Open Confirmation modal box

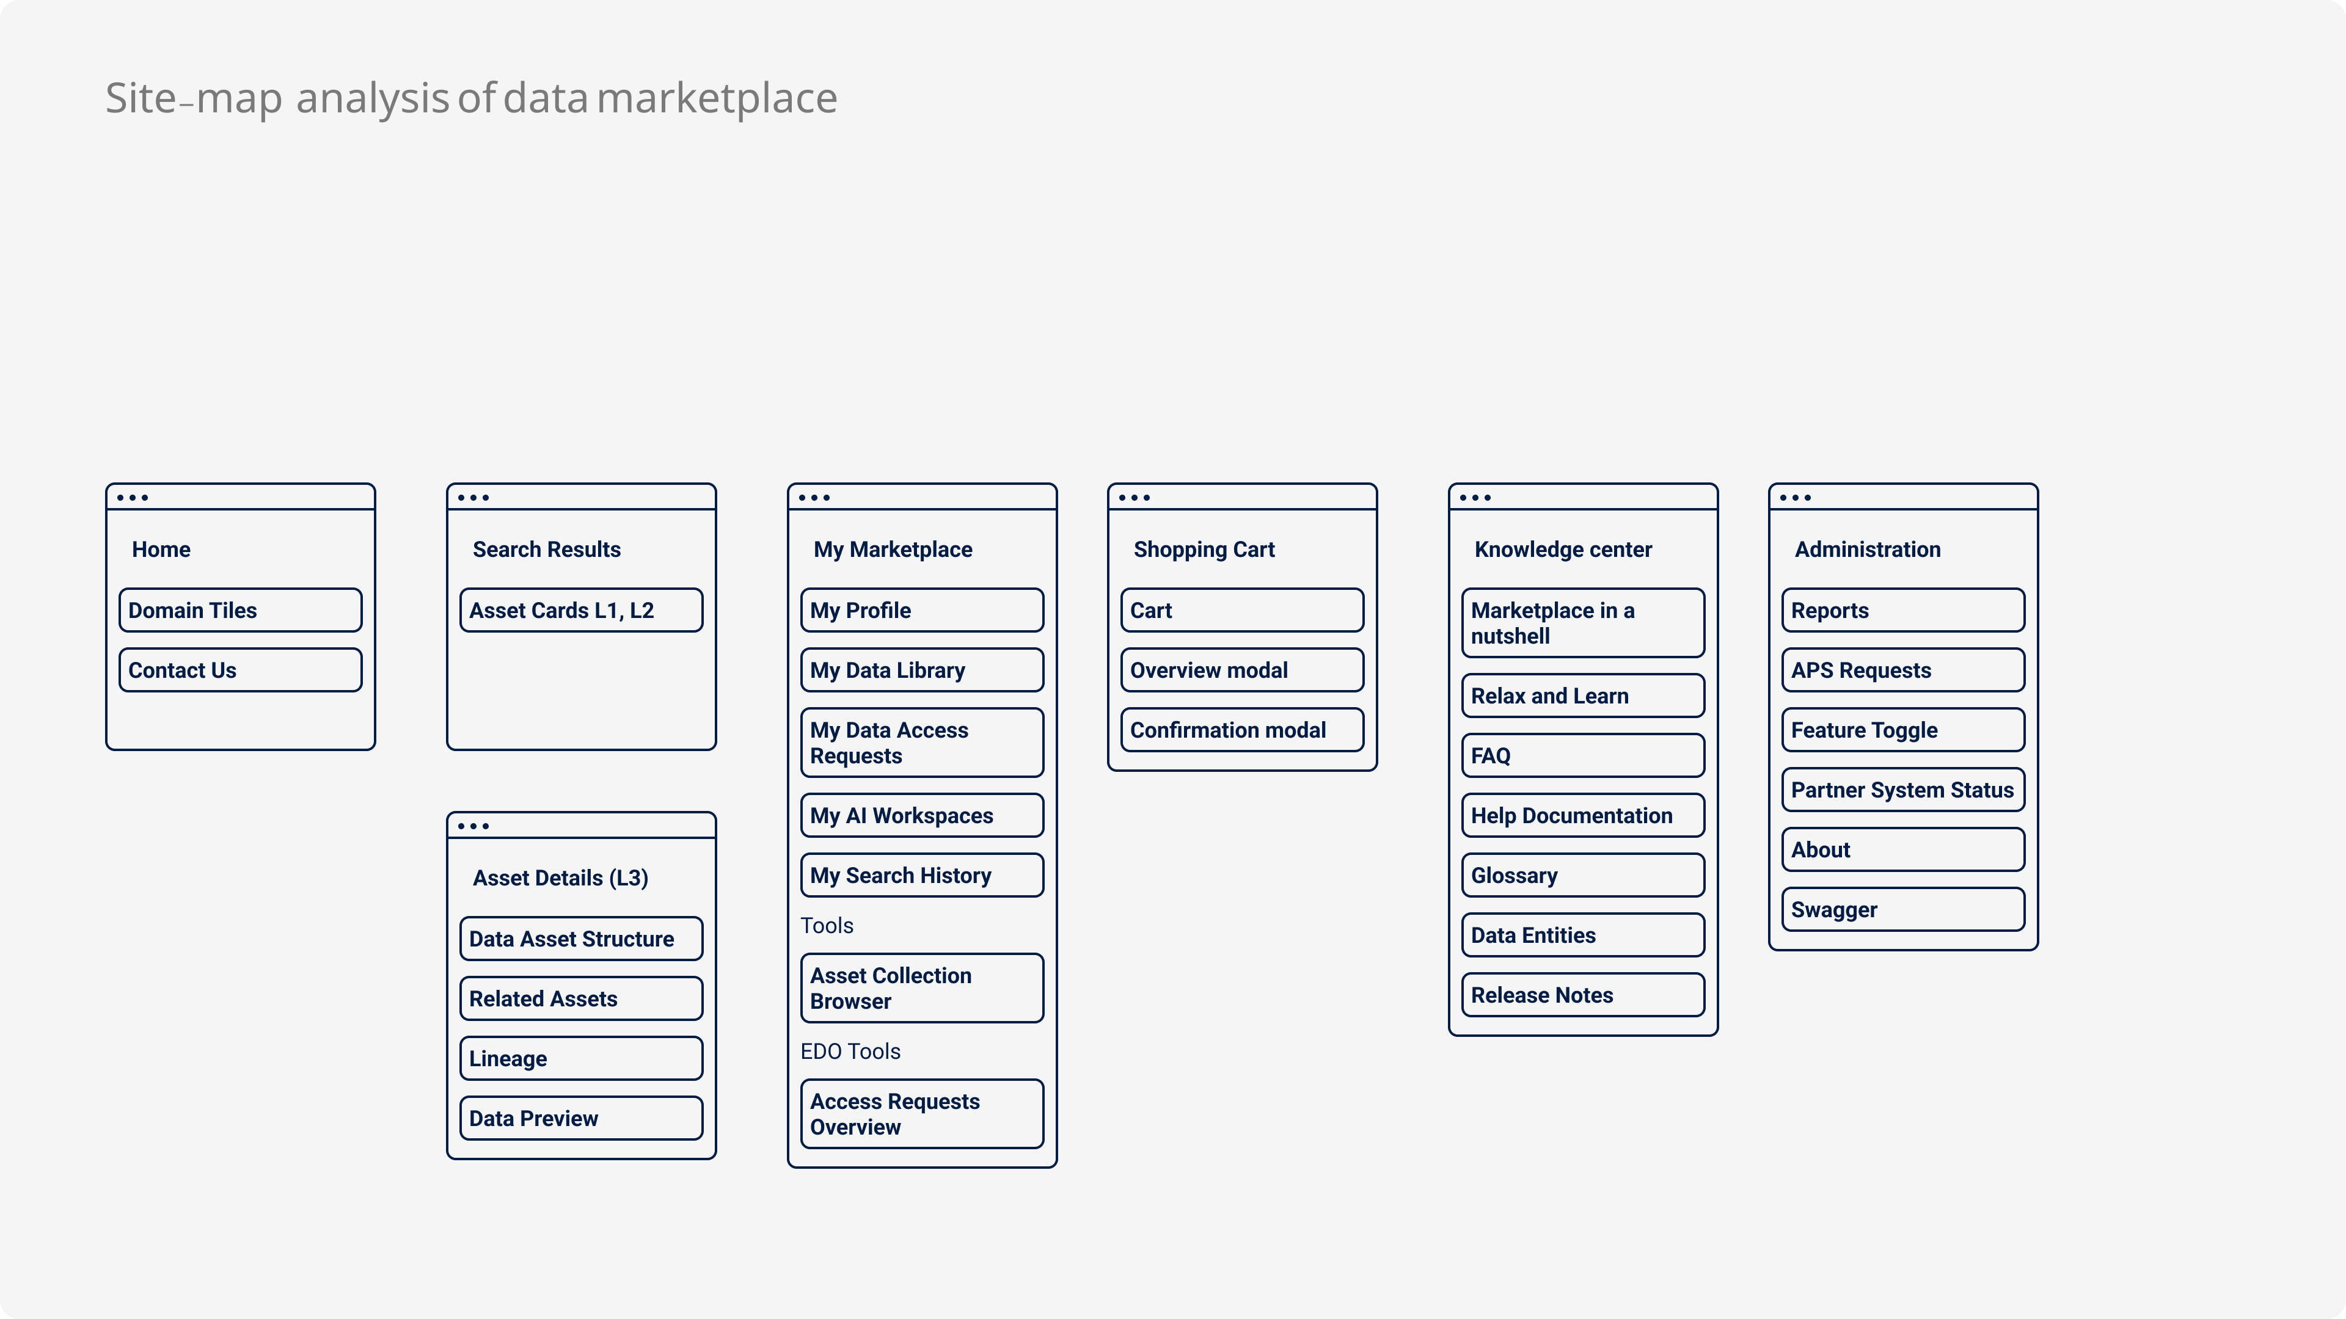click(x=1242, y=730)
